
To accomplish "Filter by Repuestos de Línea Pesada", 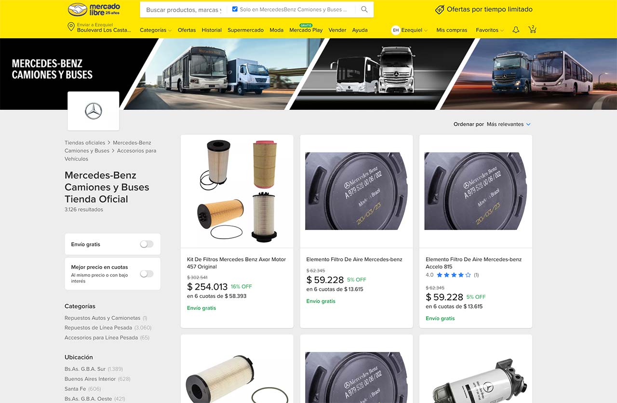I will pos(98,328).
